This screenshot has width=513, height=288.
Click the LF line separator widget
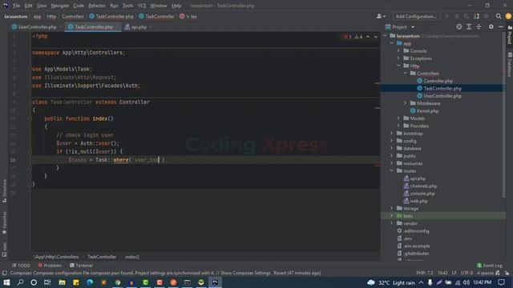454,273
